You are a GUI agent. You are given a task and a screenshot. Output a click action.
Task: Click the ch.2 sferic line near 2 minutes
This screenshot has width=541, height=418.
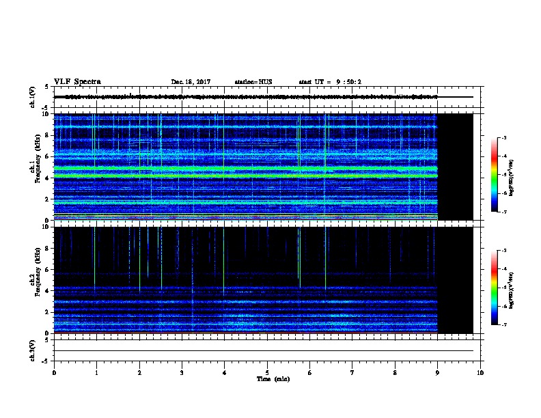[139, 260]
